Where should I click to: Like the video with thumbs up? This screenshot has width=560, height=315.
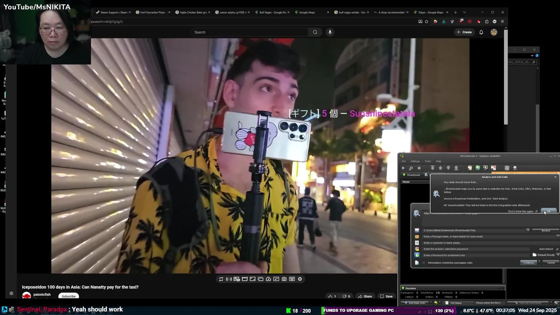tap(332, 296)
